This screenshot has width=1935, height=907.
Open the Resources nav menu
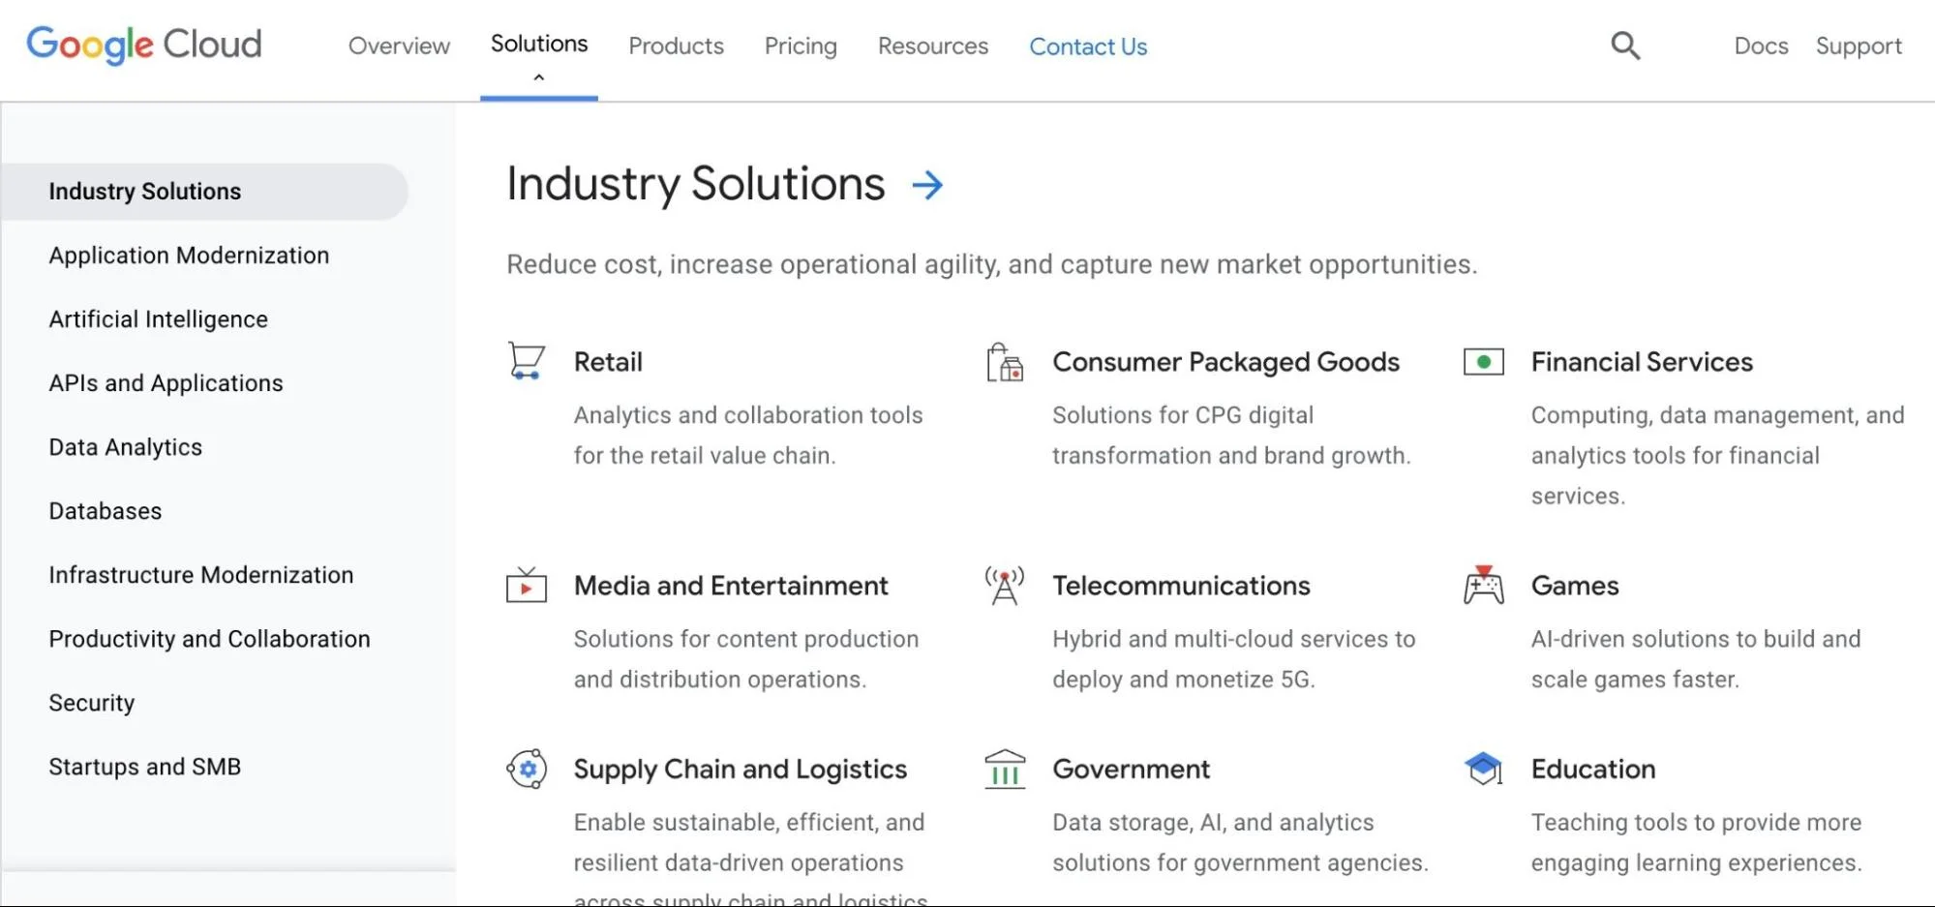[x=933, y=45]
